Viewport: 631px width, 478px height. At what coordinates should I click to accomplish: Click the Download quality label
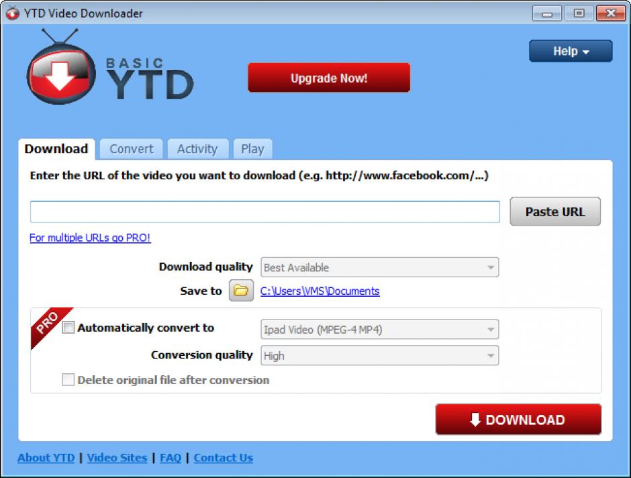click(x=205, y=267)
